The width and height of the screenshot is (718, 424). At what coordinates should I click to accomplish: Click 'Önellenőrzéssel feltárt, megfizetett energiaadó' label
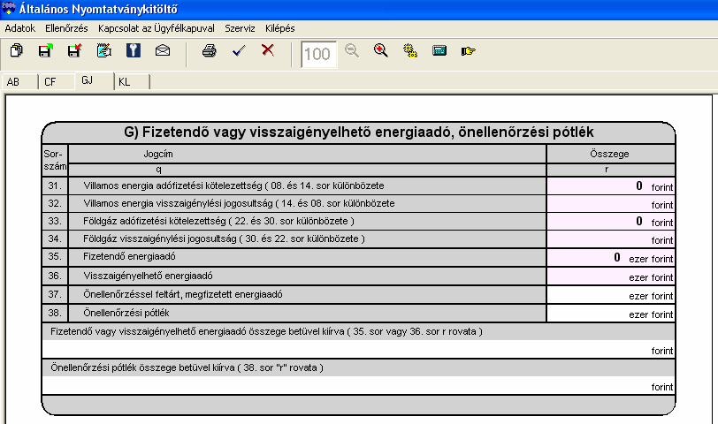(183, 294)
